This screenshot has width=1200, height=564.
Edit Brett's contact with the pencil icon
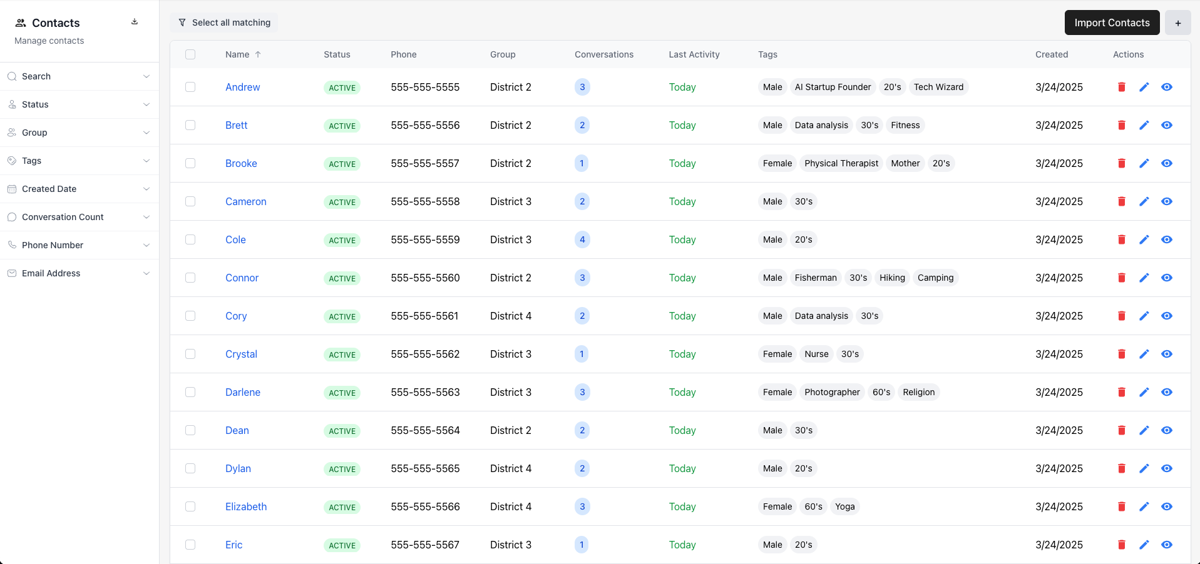(1144, 125)
